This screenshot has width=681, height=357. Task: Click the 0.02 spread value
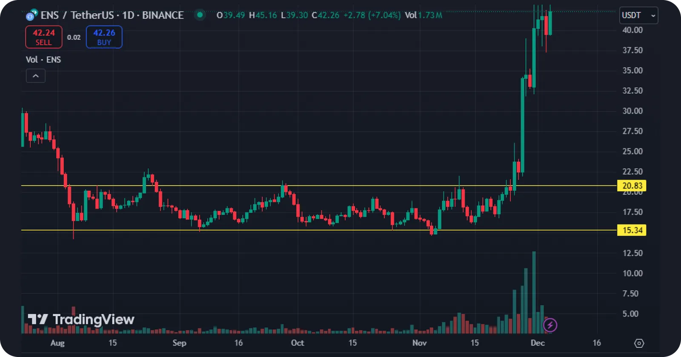point(74,37)
